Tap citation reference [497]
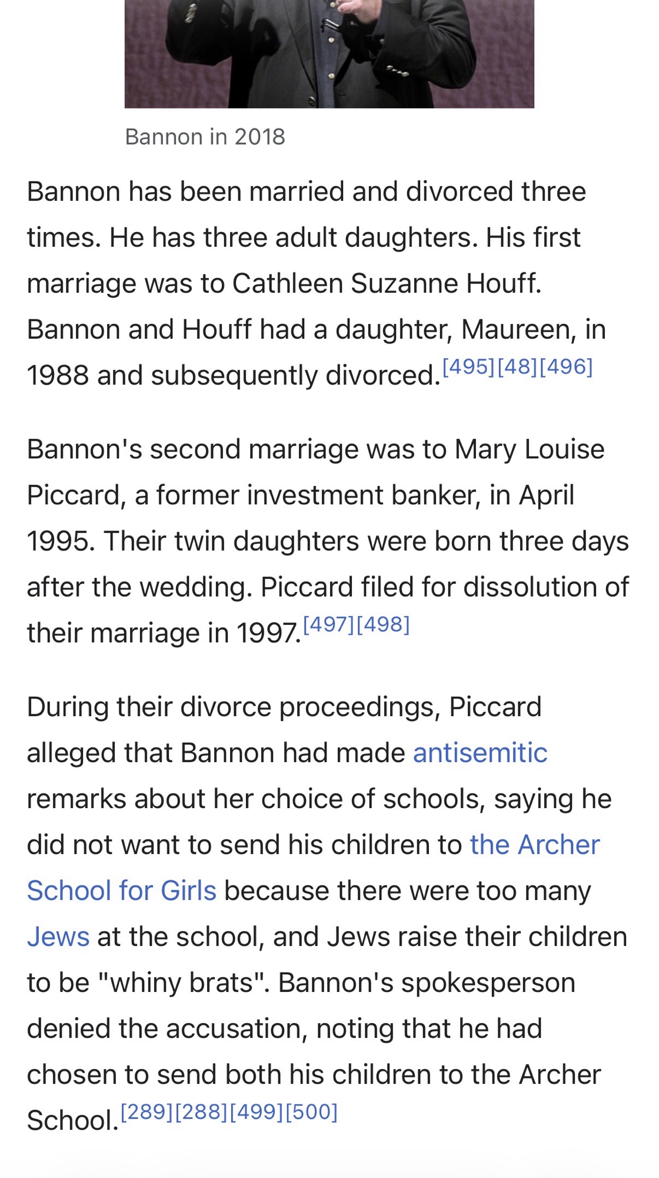Screen dimensions: 659x1178 (329, 624)
